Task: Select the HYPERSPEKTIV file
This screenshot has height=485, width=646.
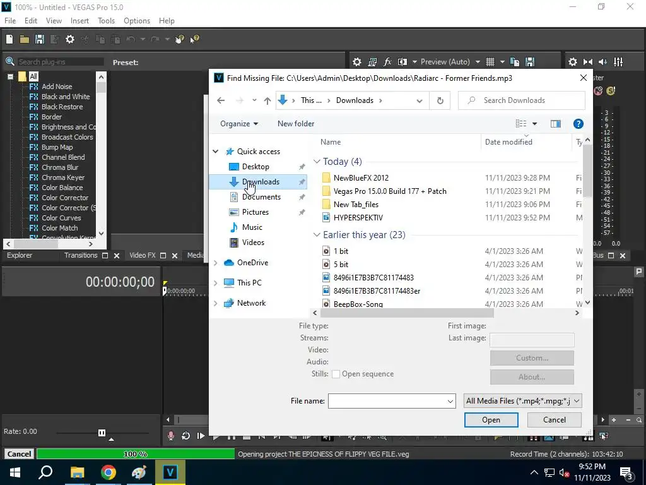Action: (x=358, y=218)
